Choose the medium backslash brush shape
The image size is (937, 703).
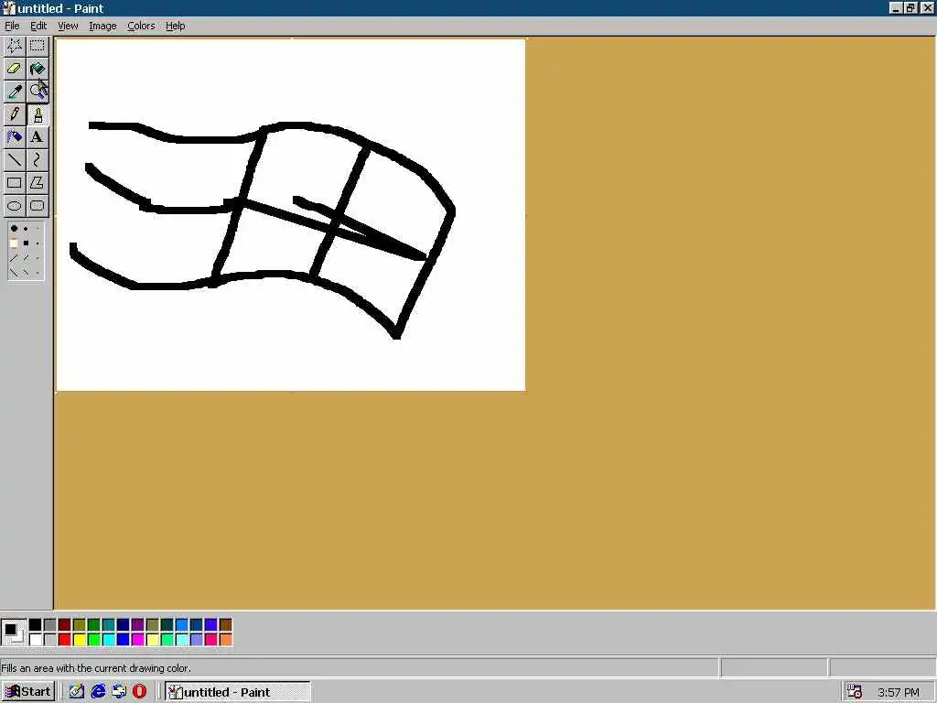pyautogui.click(x=26, y=273)
